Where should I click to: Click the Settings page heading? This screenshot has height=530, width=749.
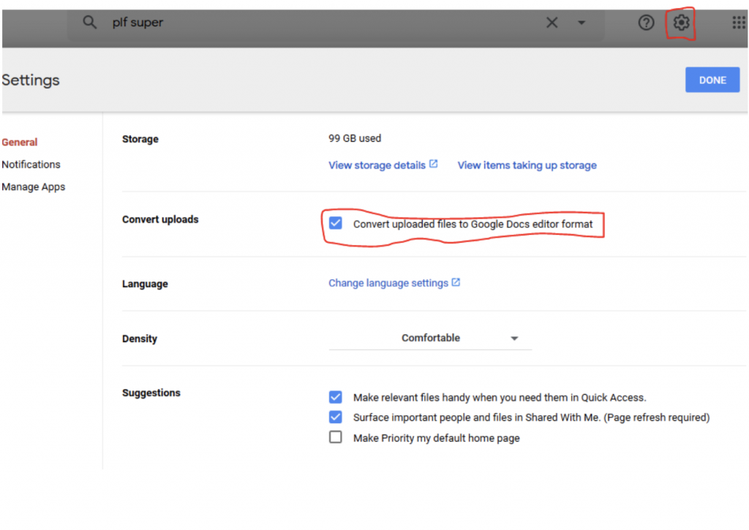tap(31, 80)
